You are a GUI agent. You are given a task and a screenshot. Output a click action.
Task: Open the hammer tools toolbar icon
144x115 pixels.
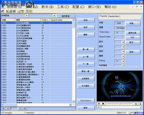pos(22,11)
